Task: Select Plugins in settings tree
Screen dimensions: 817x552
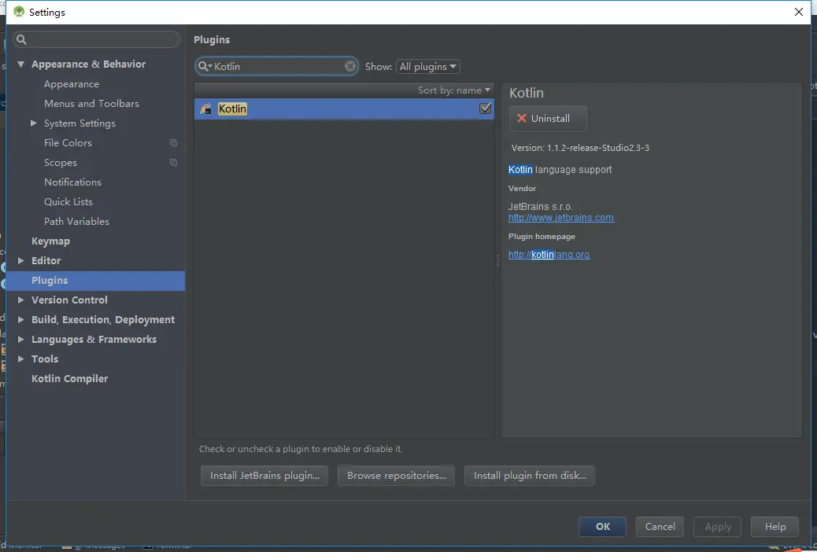Action: (96, 280)
